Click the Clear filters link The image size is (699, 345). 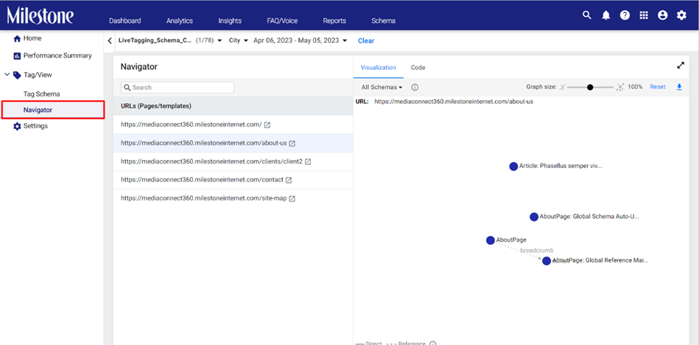(366, 41)
